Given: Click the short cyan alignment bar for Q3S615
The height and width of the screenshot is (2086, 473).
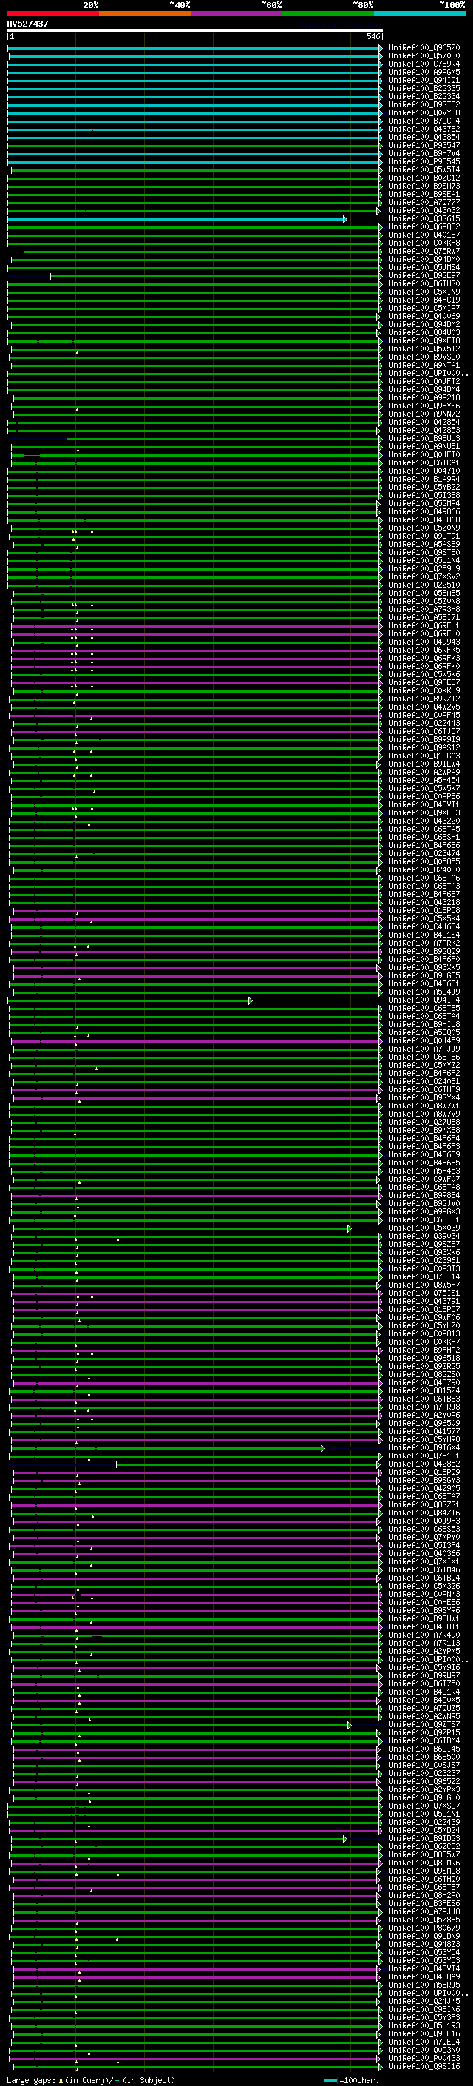Looking at the screenshot, I should [x=177, y=220].
